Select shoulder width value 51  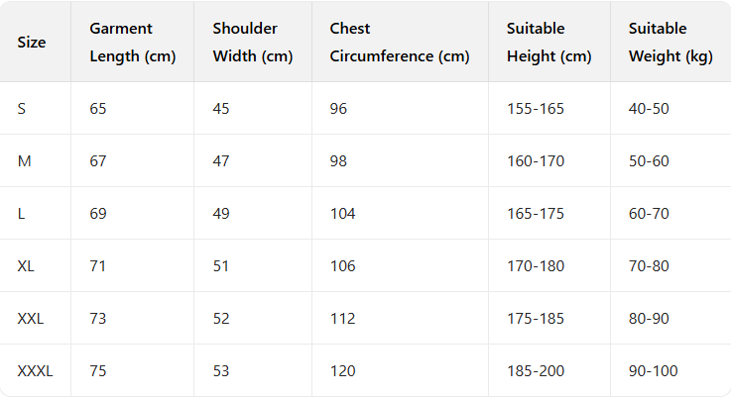(220, 266)
